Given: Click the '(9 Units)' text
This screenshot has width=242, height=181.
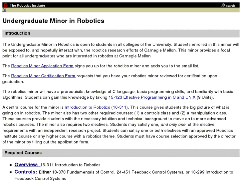Looking at the screenshot, I should click(x=205, y=97).
